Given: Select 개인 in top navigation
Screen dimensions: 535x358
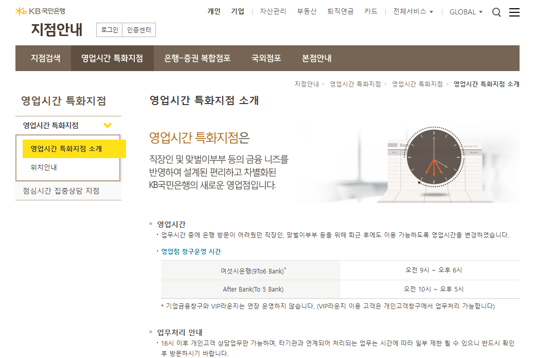Looking at the screenshot, I should click(213, 11).
